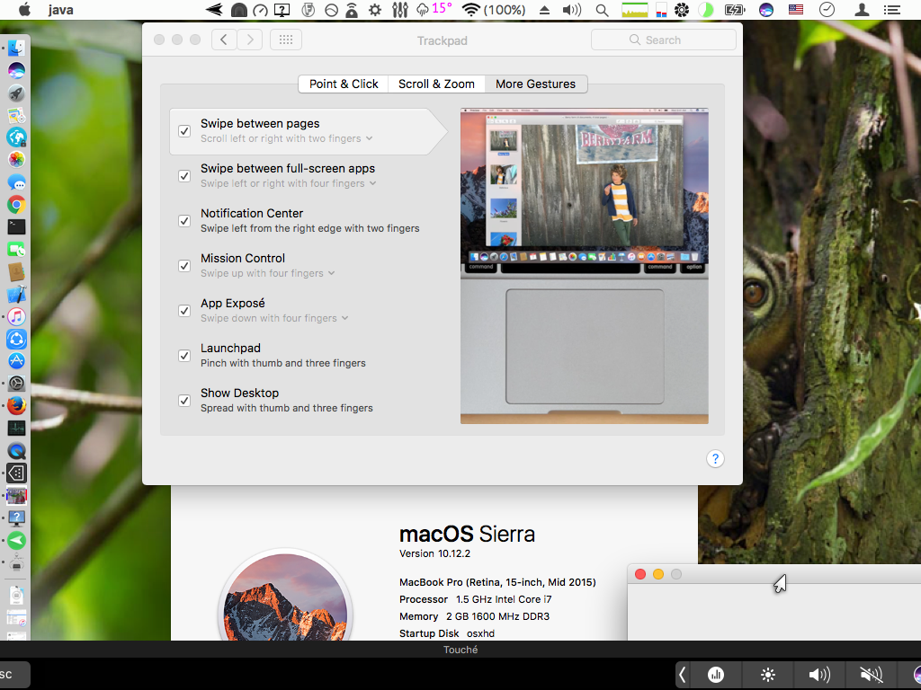Click the Trackpad help question mark button
Viewport: 921px width, 690px height.
pos(715,459)
